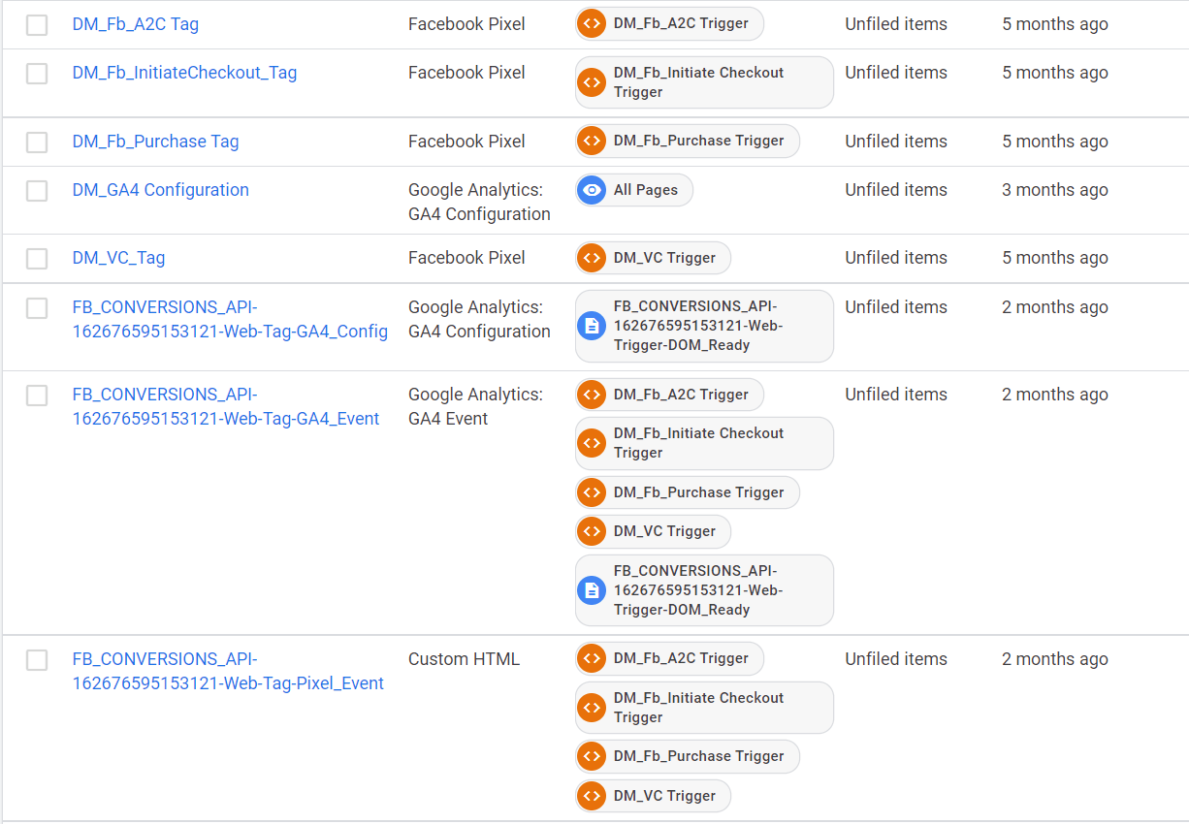Viewport: 1189px width, 824px height.
Task: Click the DOM_Ready trigger document icon in the GA4_Config row
Action: tap(592, 326)
